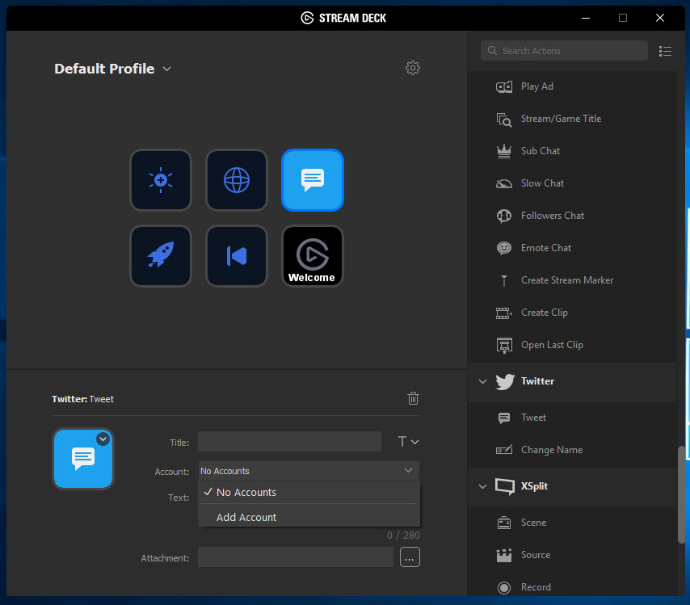Select the website globe key
The image size is (690, 605).
(x=237, y=180)
